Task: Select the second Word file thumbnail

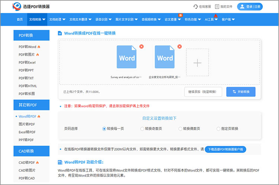Action: 164,57
